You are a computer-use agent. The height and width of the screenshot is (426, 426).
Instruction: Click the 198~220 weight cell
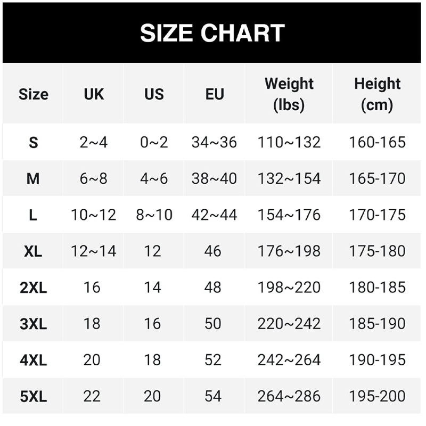coord(289,287)
